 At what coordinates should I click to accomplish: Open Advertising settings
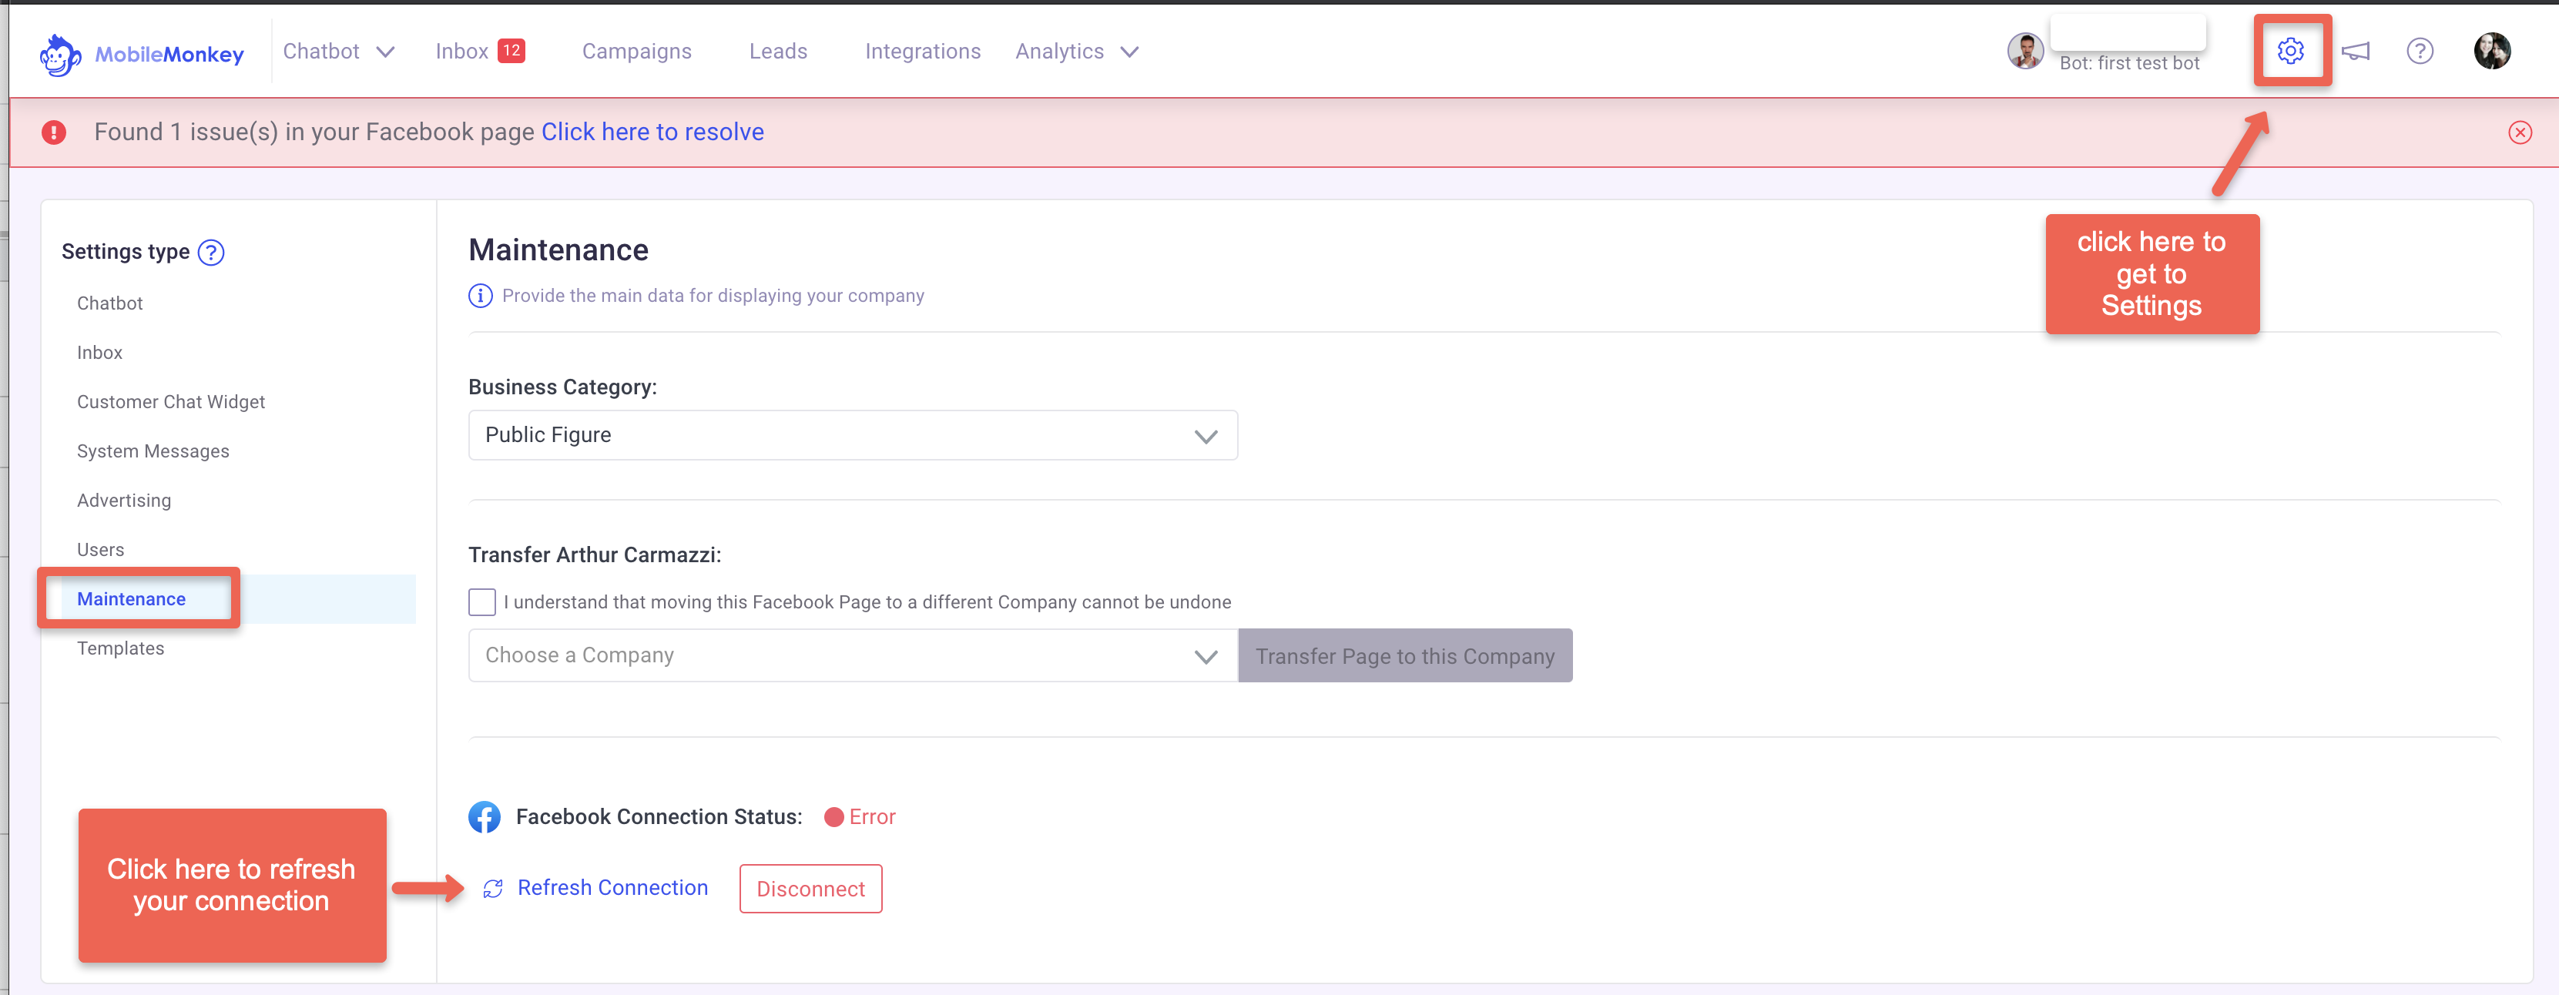[124, 501]
